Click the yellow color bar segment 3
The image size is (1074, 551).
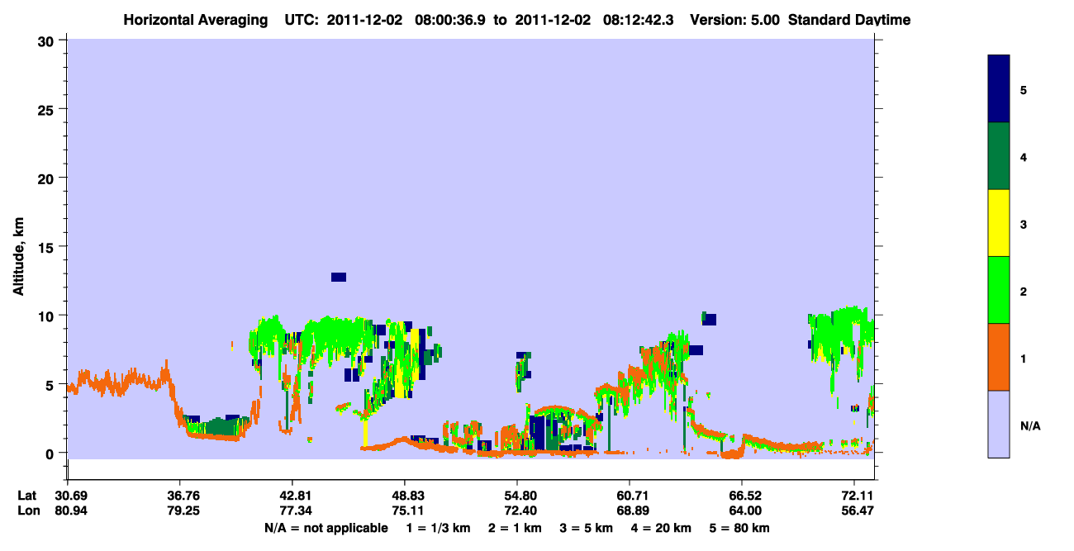click(x=998, y=223)
